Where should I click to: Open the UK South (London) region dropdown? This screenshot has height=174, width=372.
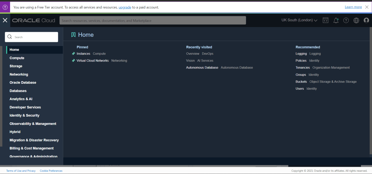point(299,20)
